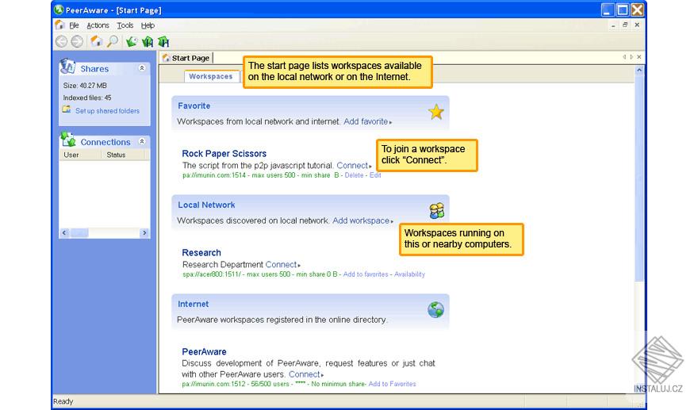Open the Research workspace title
698x410 pixels.
(x=201, y=253)
